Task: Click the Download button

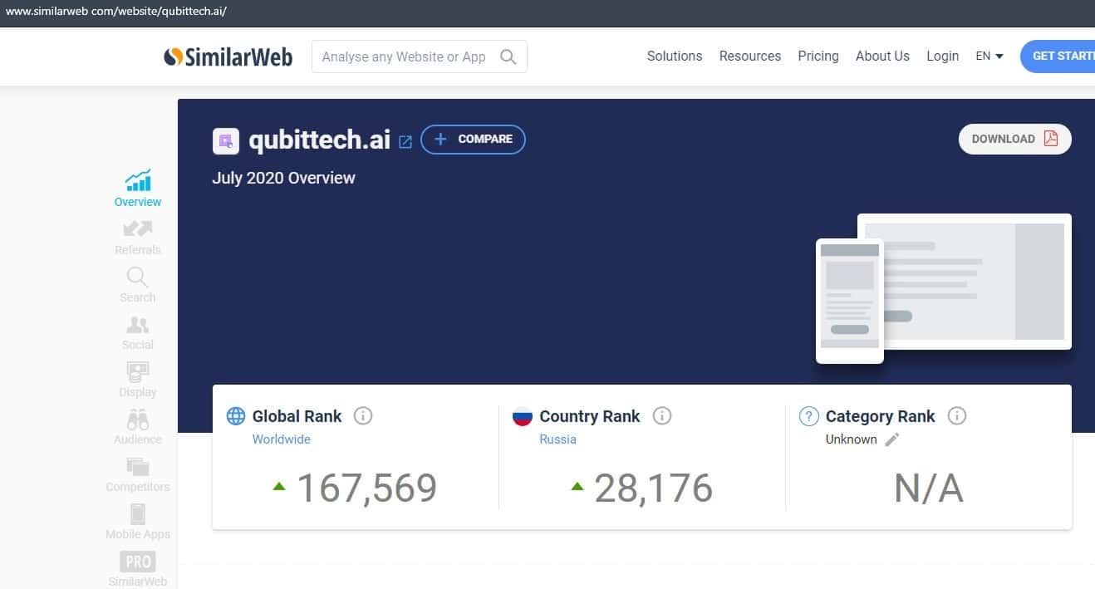Action: (1015, 139)
